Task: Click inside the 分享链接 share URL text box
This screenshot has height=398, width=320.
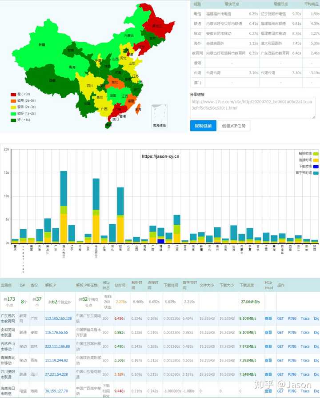Action: pyautogui.click(x=253, y=105)
